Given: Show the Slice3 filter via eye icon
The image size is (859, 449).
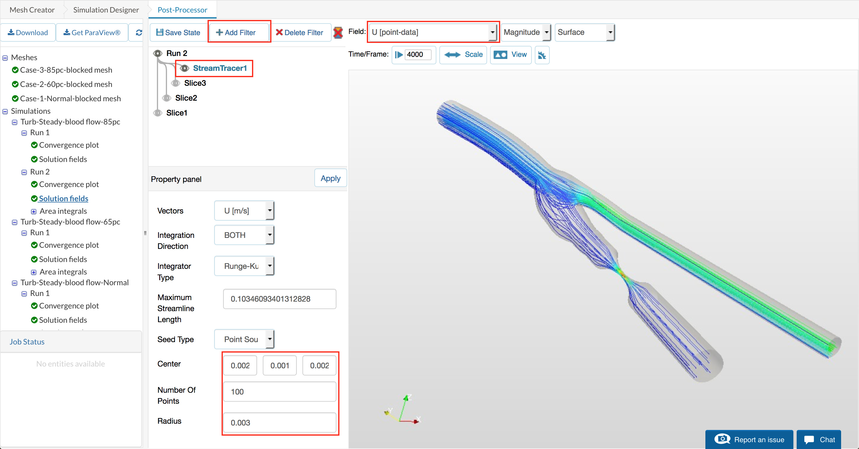Looking at the screenshot, I should (x=176, y=83).
